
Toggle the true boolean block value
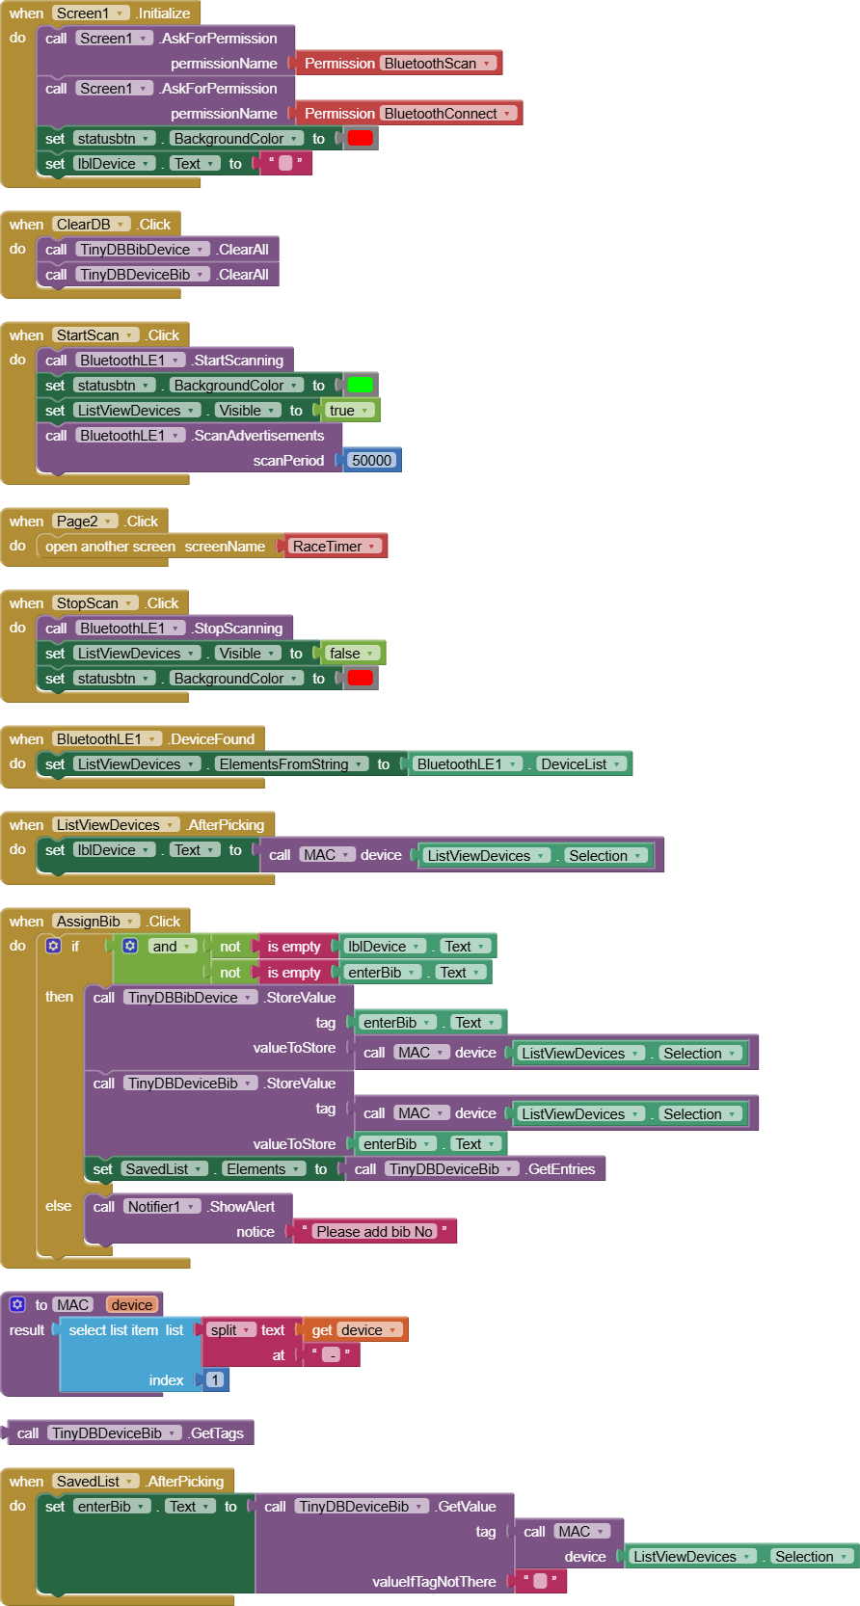[x=364, y=411]
